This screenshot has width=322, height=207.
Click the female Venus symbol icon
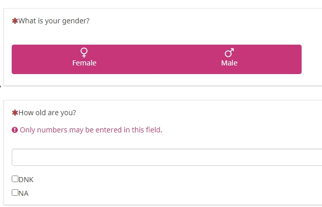pyautogui.click(x=84, y=52)
